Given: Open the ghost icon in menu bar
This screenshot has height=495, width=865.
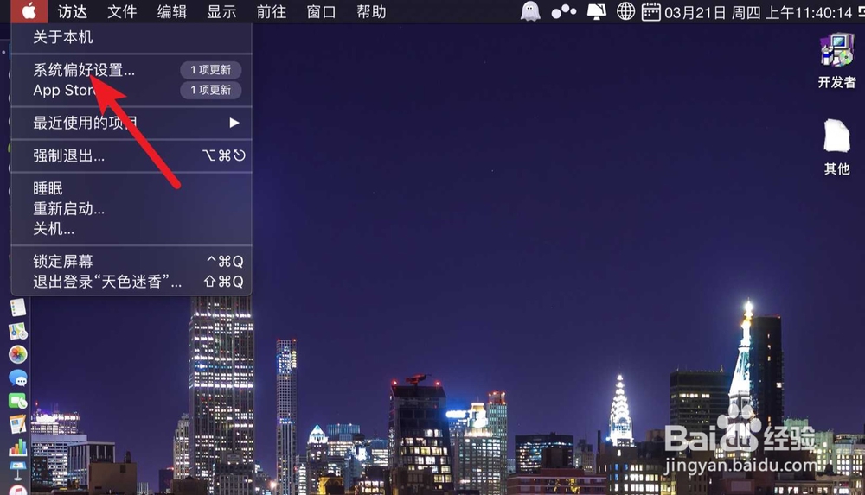Looking at the screenshot, I should pyautogui.click(x=530, y=11).
